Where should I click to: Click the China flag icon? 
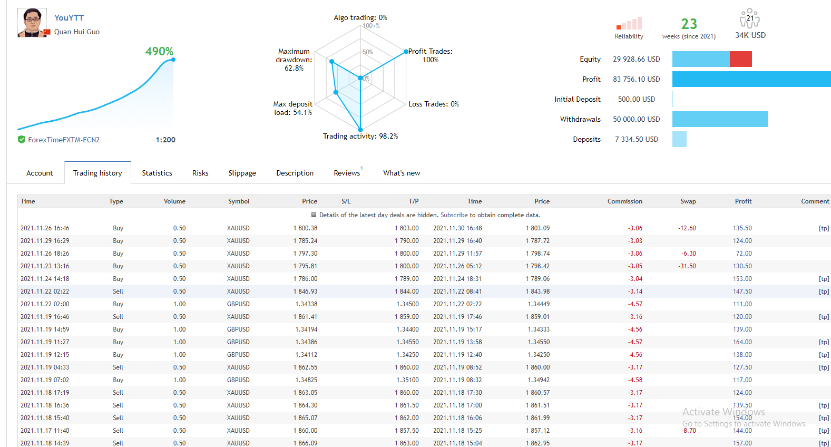click(x=47, y=32)
